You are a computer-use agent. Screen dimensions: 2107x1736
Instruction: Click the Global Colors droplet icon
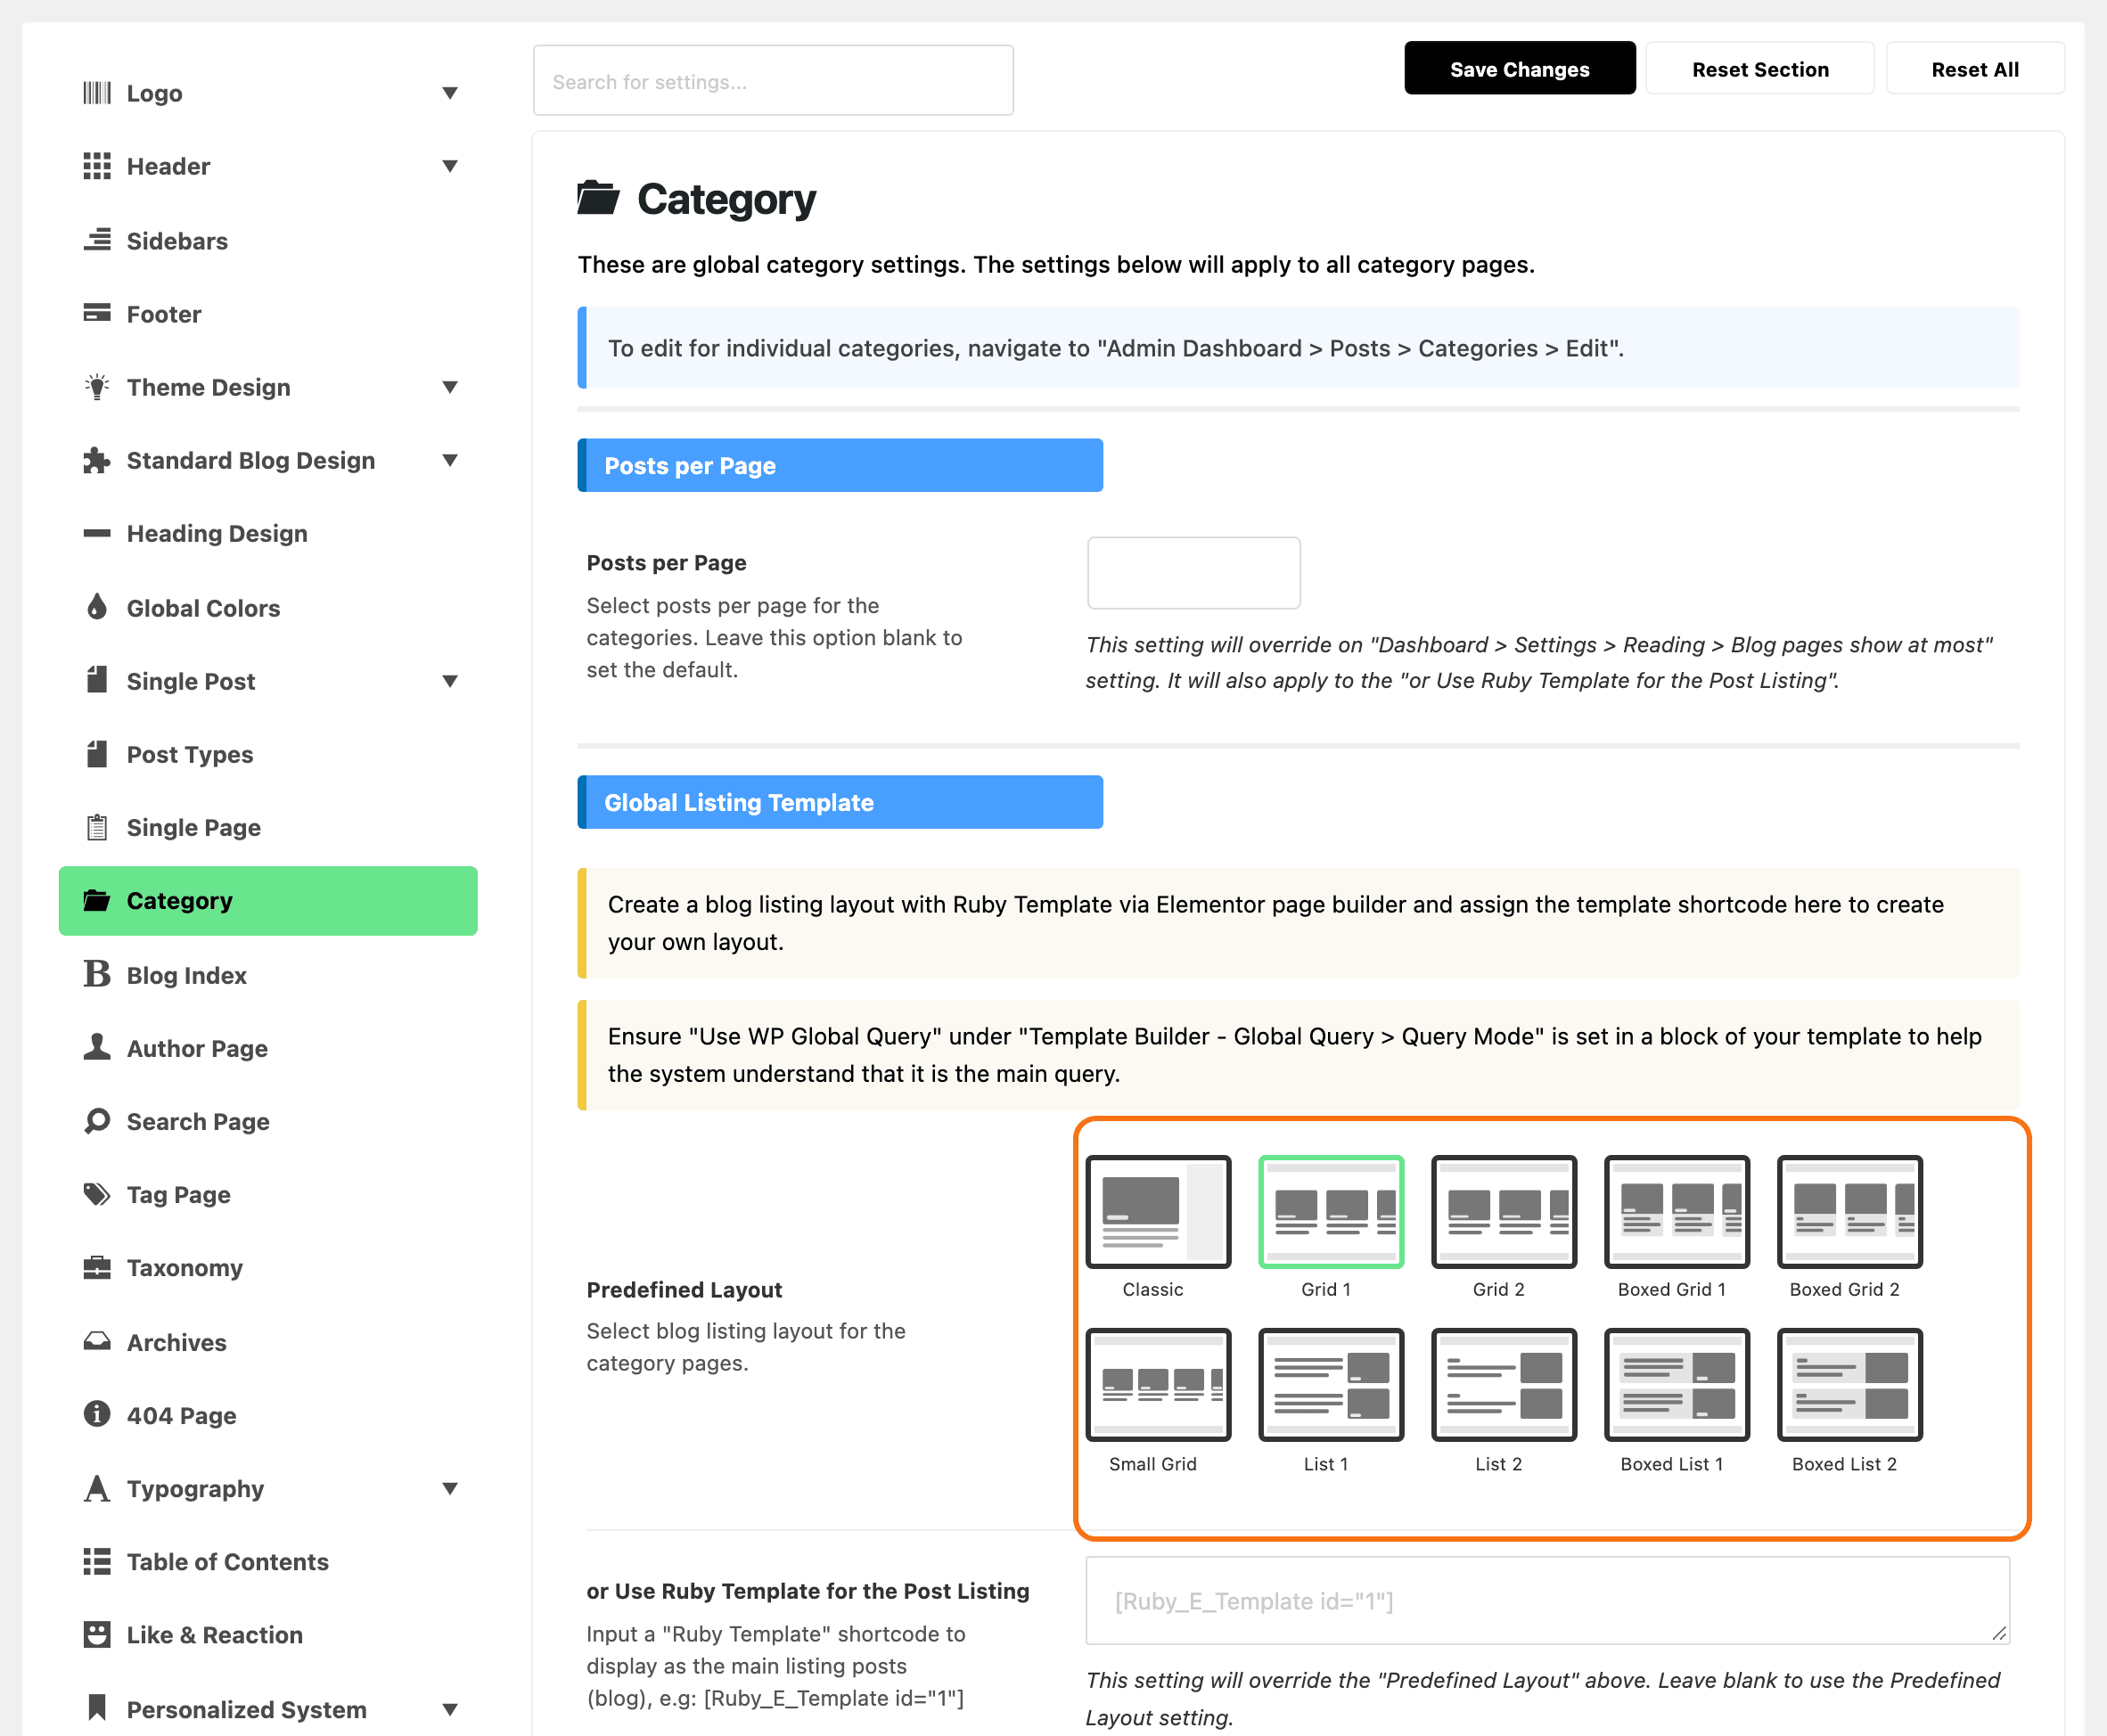pos(97,607)
